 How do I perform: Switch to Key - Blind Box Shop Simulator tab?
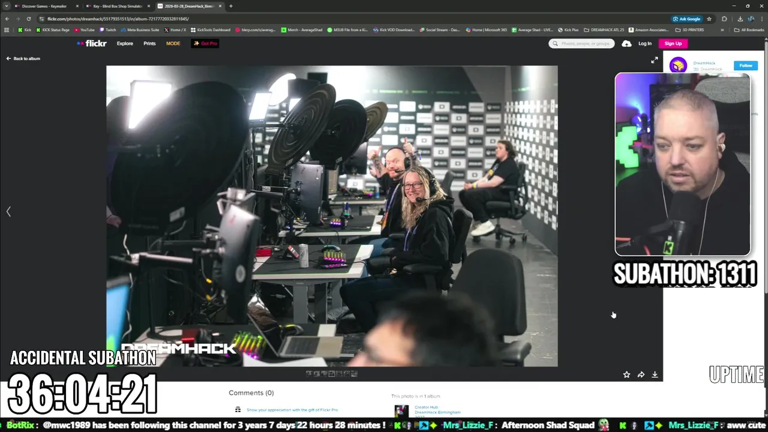click(118, 6)
